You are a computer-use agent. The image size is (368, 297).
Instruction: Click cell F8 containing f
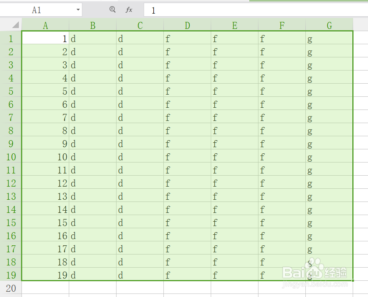(x=282, y=130)
